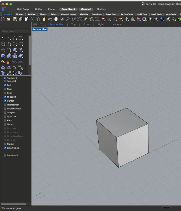The width and height of the screenshot is (181, 211).
Task: Click the red car icon in toolbar
Action: coord(103,19)
